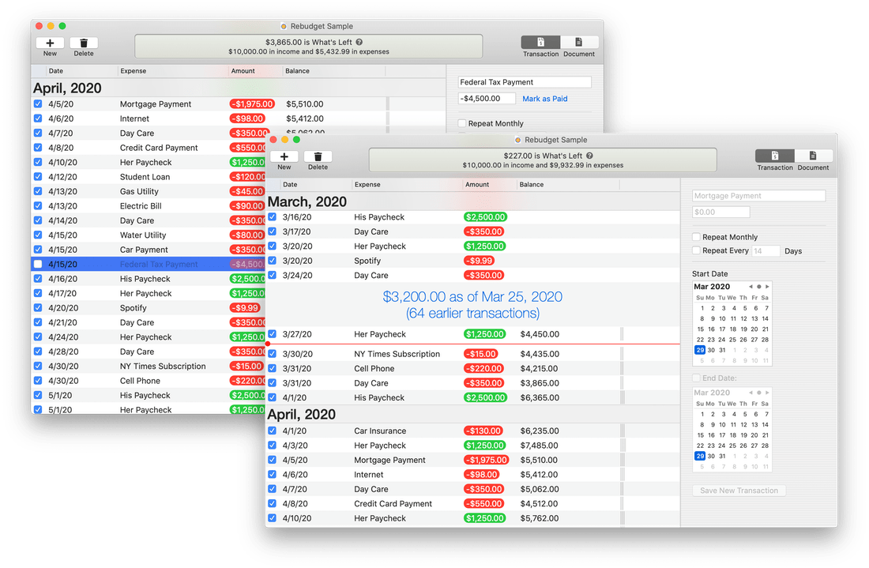Image resolution: width=869 pixels, height=568 pixels.
Task: Click the New plus icon in the background window
Action: [x=50, y=43]
